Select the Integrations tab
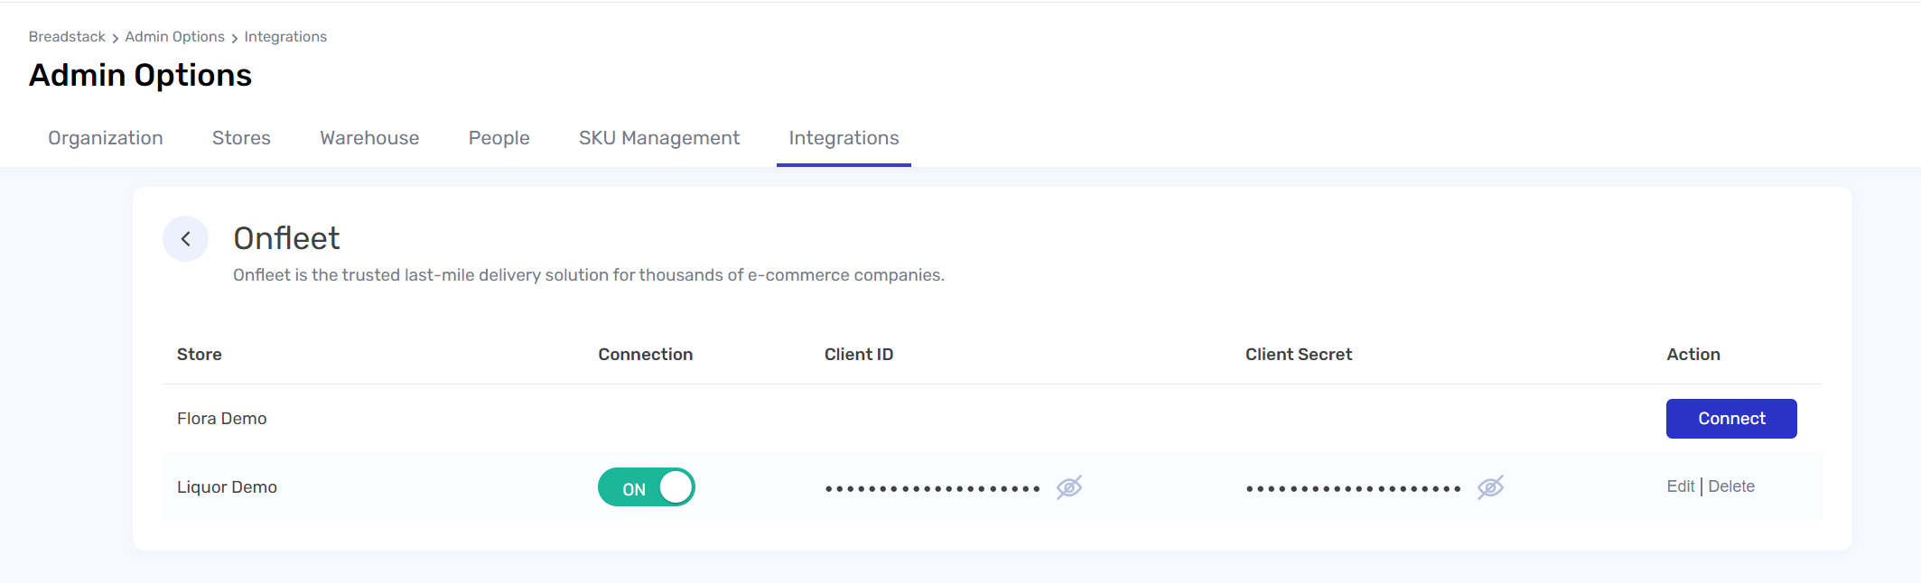 pos(844,138)
